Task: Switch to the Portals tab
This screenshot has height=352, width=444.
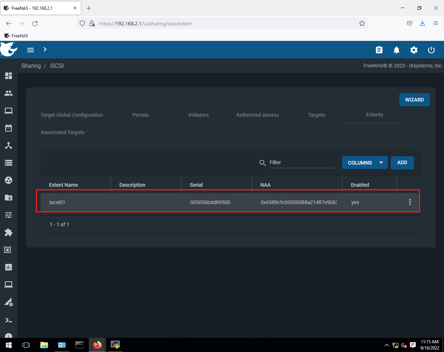Action: 141,115
